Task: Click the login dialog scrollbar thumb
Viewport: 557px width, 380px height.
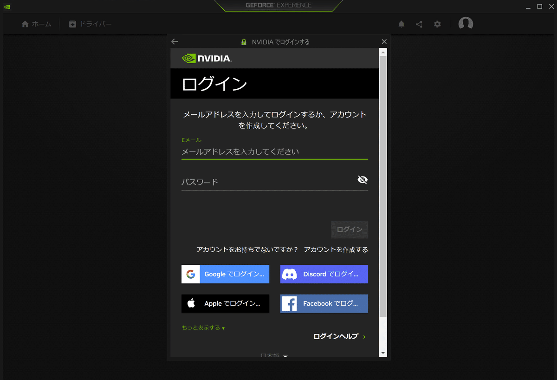Action: [x=383, y=187]
